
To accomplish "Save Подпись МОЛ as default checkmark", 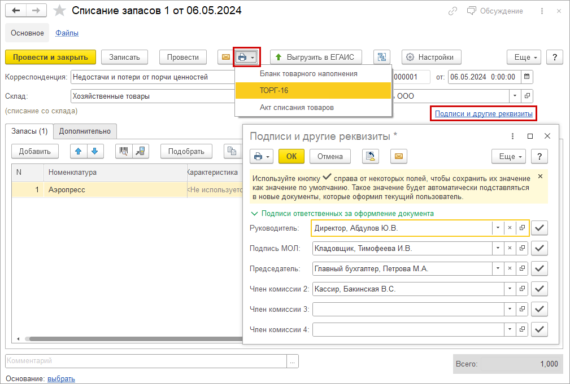I will [540, 248].
